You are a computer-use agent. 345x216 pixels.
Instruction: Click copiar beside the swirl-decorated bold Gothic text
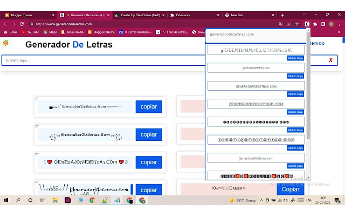[149, 134]
